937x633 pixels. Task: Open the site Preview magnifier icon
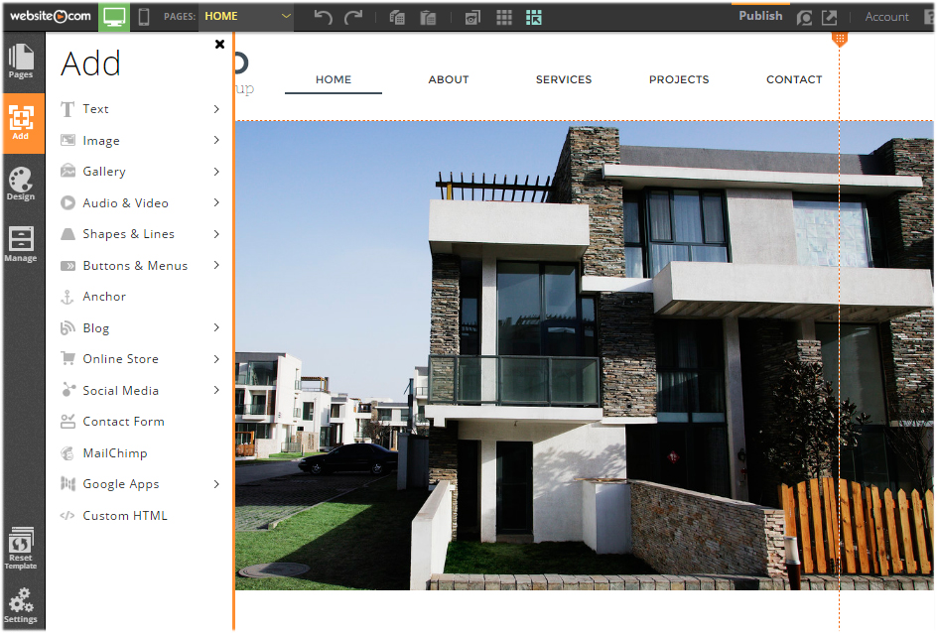pyautogui.click(x=805, y=17)
